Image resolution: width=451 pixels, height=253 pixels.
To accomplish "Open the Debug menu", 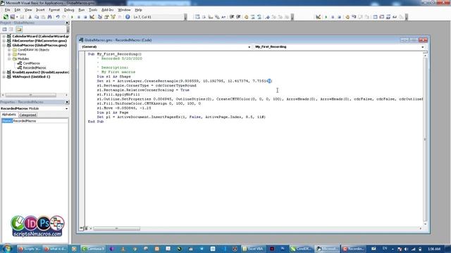I will [69, 10].
